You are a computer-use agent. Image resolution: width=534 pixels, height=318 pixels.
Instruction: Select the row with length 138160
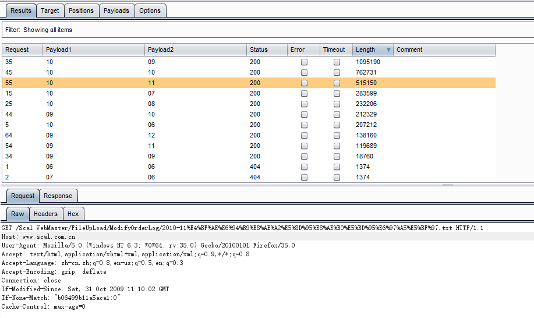point(249,136)
